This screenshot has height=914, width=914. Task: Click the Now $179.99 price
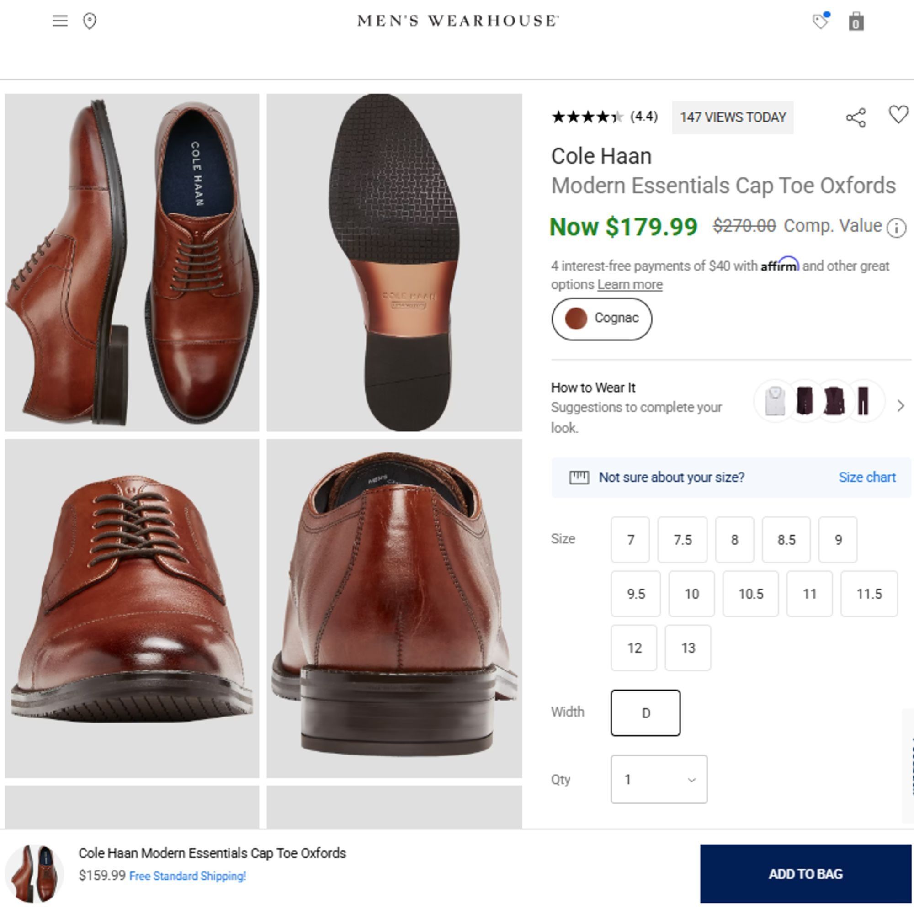[623, 227]
